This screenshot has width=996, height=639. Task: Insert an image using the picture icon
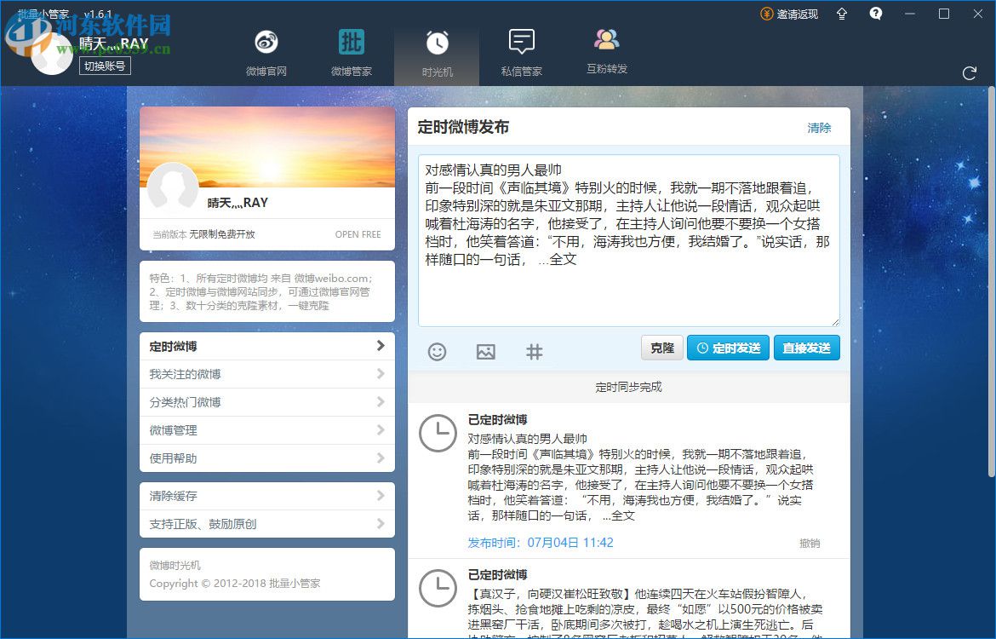coord(485,351)
